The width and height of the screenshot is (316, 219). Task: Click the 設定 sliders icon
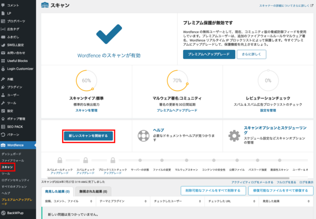(x=3, y=111)
